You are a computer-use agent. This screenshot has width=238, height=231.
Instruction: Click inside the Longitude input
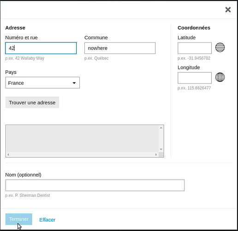click(195, 78)
